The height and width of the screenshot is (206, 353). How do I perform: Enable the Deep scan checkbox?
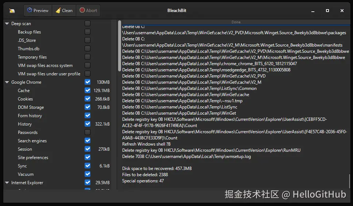[88, 23]
